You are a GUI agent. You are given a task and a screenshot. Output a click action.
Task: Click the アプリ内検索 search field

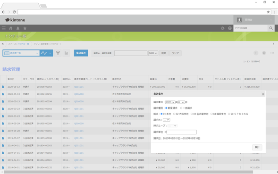[251, 28]
